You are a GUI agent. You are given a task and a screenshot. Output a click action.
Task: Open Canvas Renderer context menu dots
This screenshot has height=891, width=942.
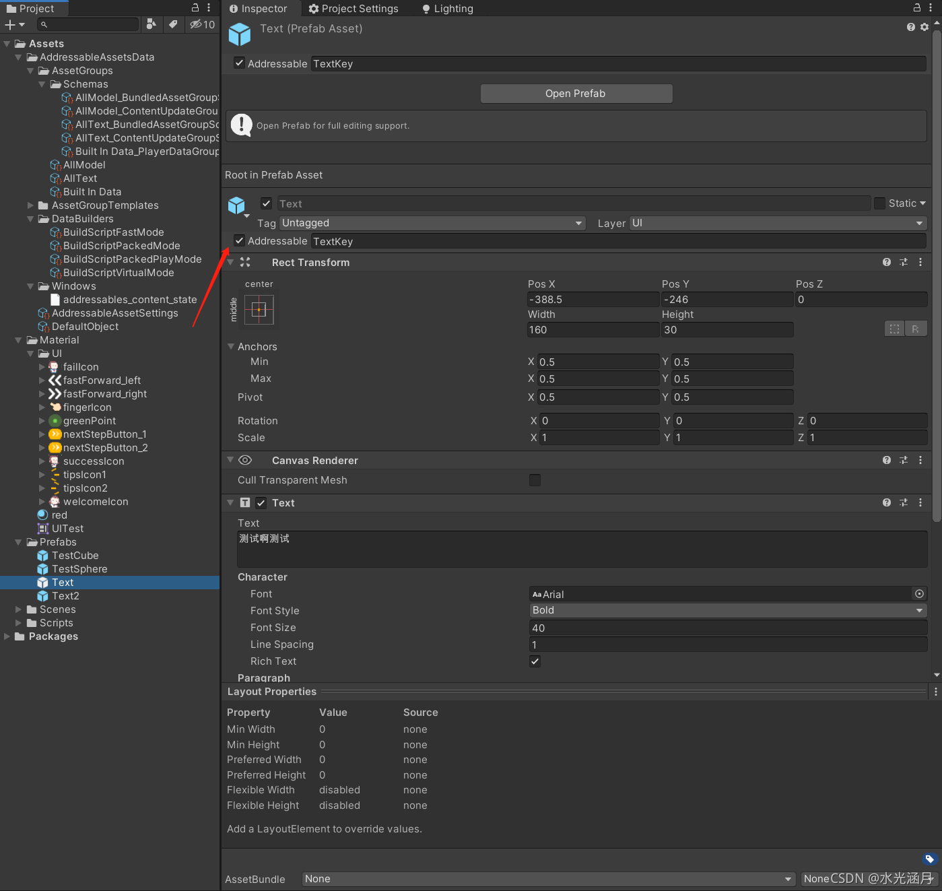pos(920,460)
